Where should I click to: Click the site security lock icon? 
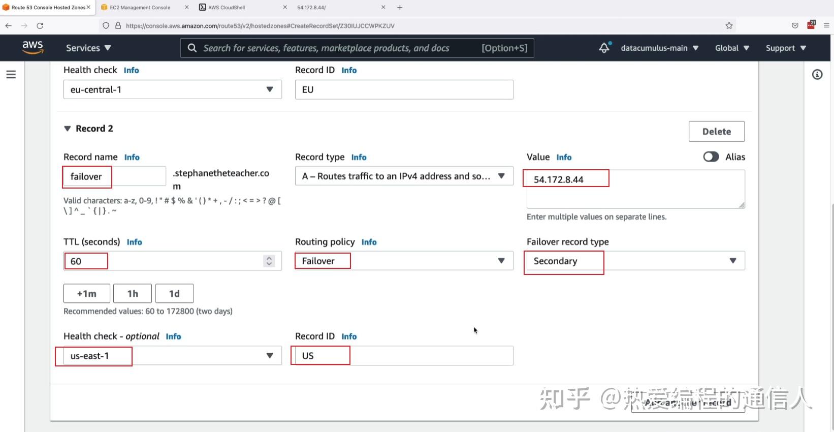point(118,25)
